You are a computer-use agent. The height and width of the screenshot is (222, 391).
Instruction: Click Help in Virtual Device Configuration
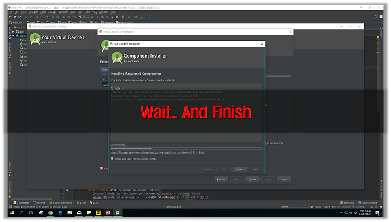284,179
